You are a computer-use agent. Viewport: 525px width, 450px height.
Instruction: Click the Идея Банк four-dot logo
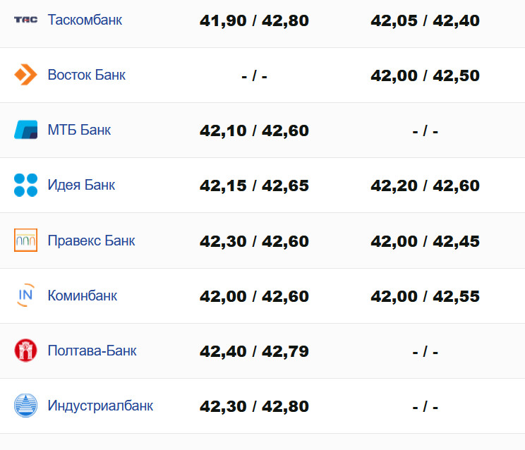pyautogui.click(x=26, y=185)
